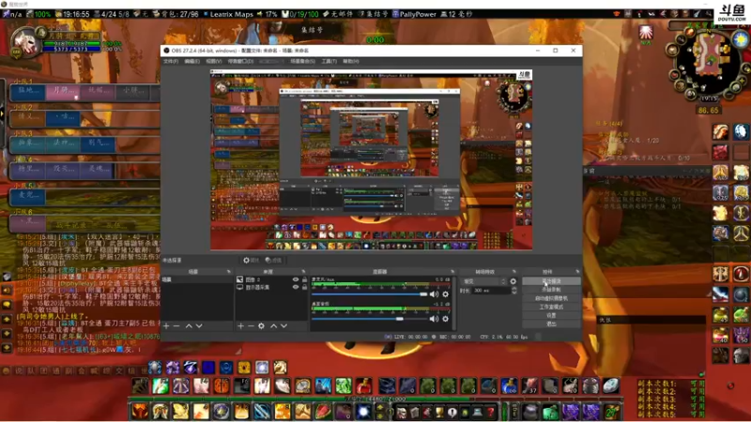Add a new source with the plus icon
The height and width of the screenshot is (422, 751).
pos(240,325)
